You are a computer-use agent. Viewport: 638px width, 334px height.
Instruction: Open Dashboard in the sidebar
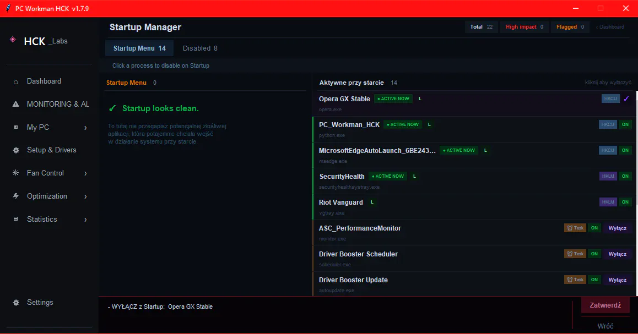pyautogui.click(x=44, y=81)
